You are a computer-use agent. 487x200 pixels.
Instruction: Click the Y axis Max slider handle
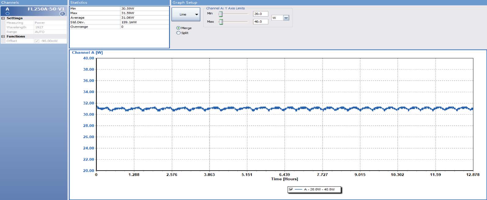click(x=221, y=22)
